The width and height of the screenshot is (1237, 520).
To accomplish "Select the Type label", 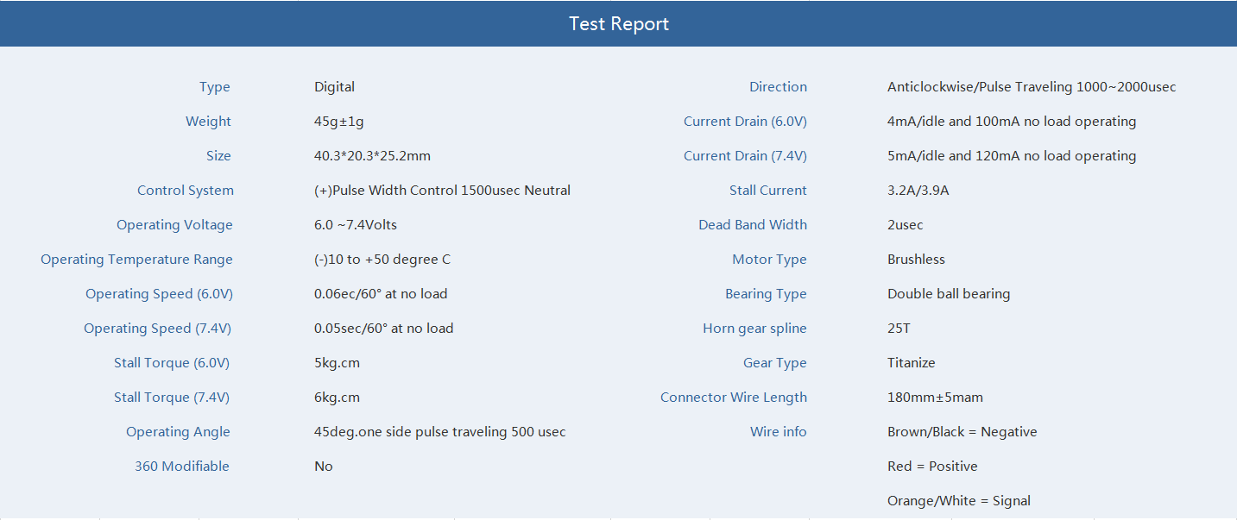I will coord(214,87).
